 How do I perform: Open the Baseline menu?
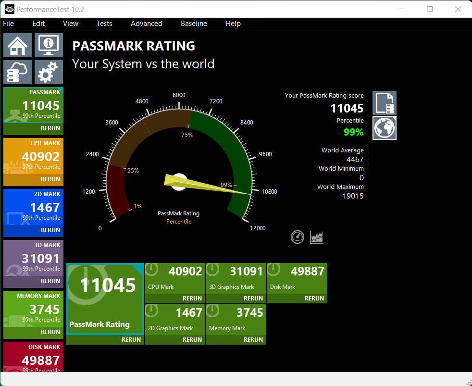[x=194, y=24]
